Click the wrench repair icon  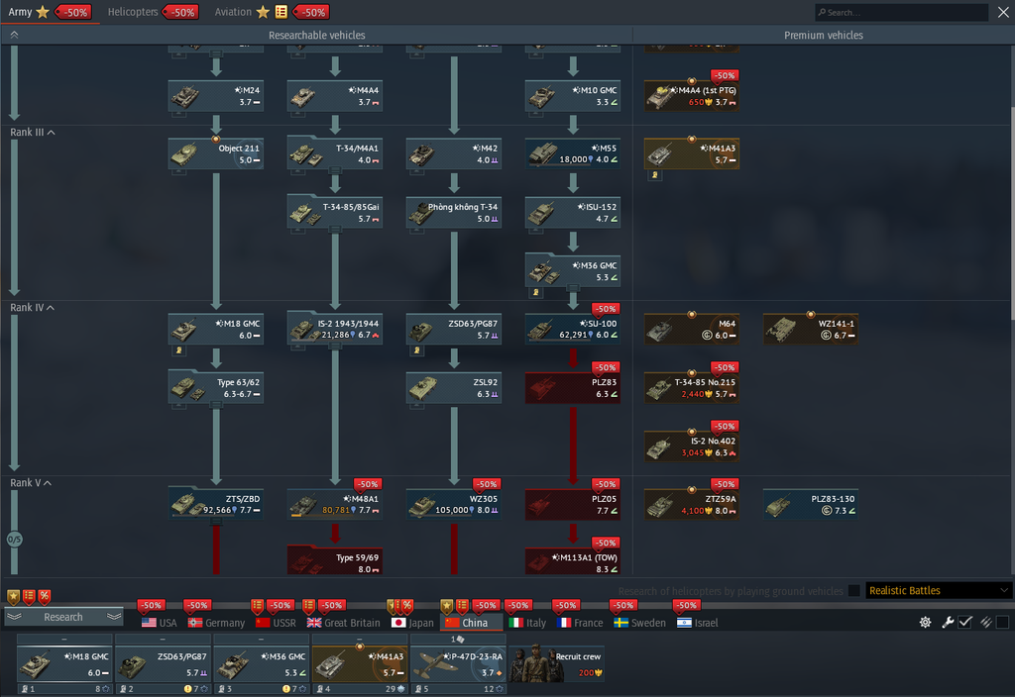pos(948,622)
